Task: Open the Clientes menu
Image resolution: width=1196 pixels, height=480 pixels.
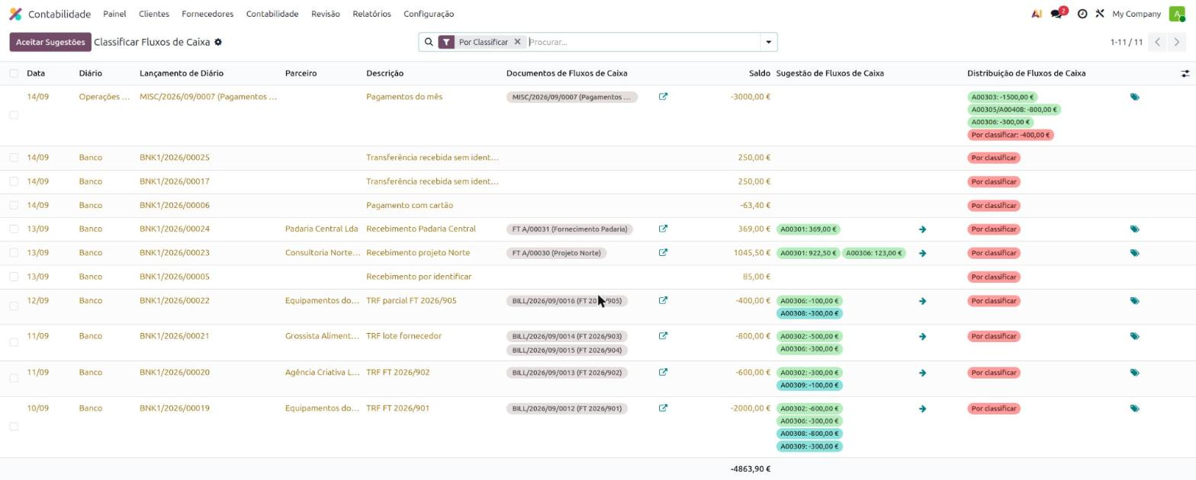Action: tap(154, 14)
